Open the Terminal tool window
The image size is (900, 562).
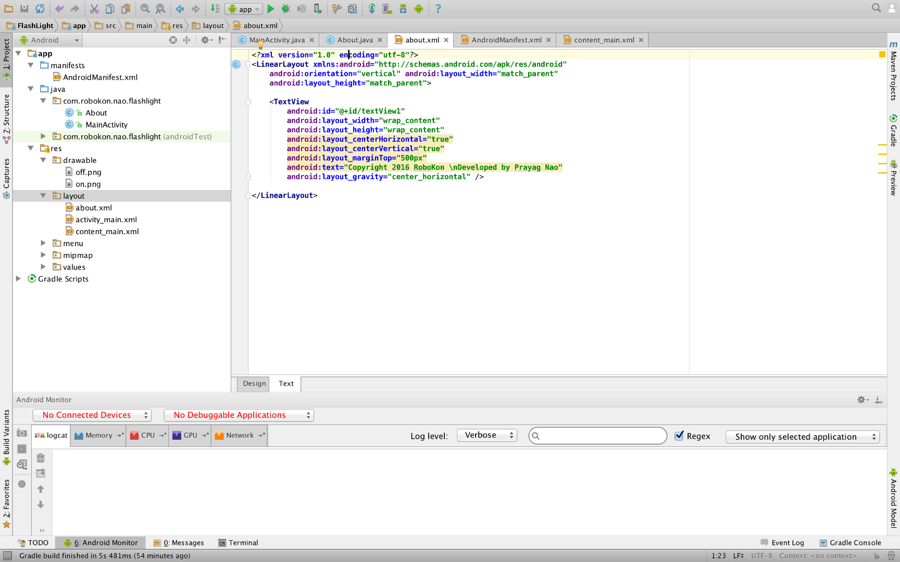[x=239, y=543]
